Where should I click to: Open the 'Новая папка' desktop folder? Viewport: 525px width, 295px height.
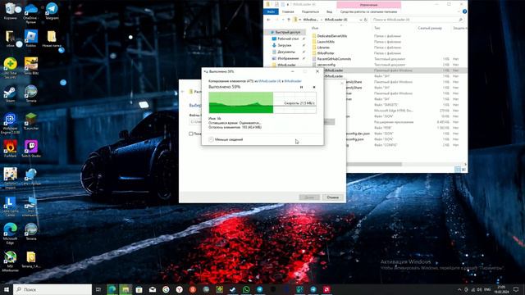tap(52, 39)
